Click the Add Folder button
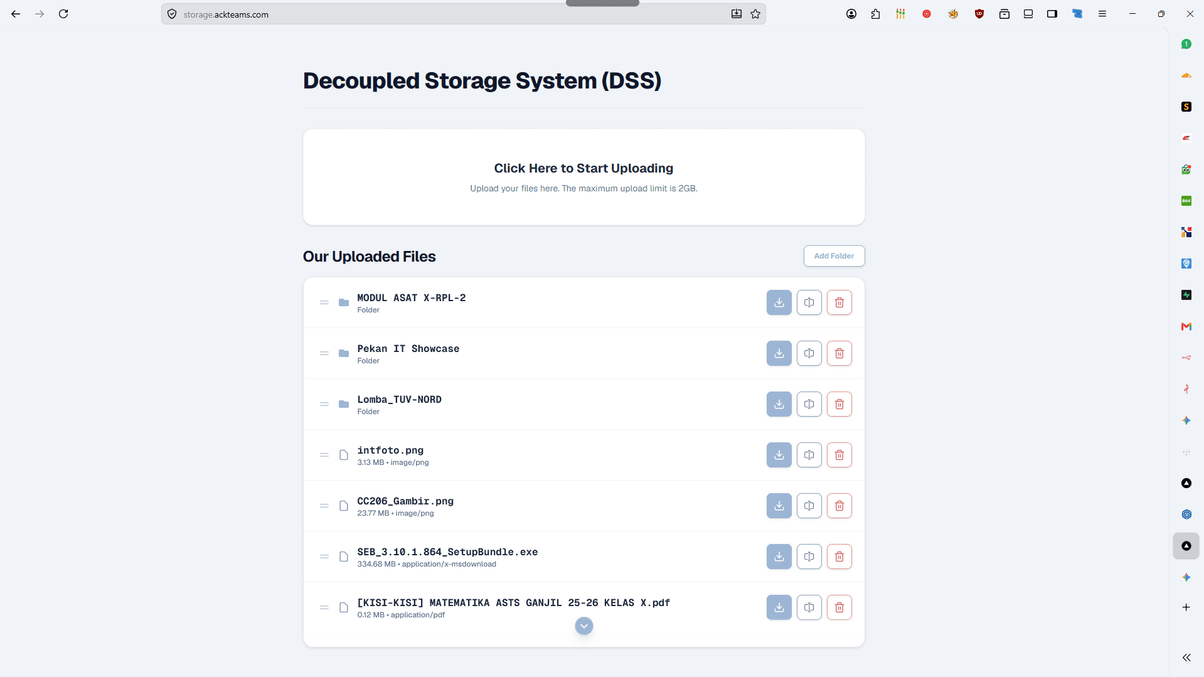Viewport: 1204px width, 677px height. pos(834,256)
